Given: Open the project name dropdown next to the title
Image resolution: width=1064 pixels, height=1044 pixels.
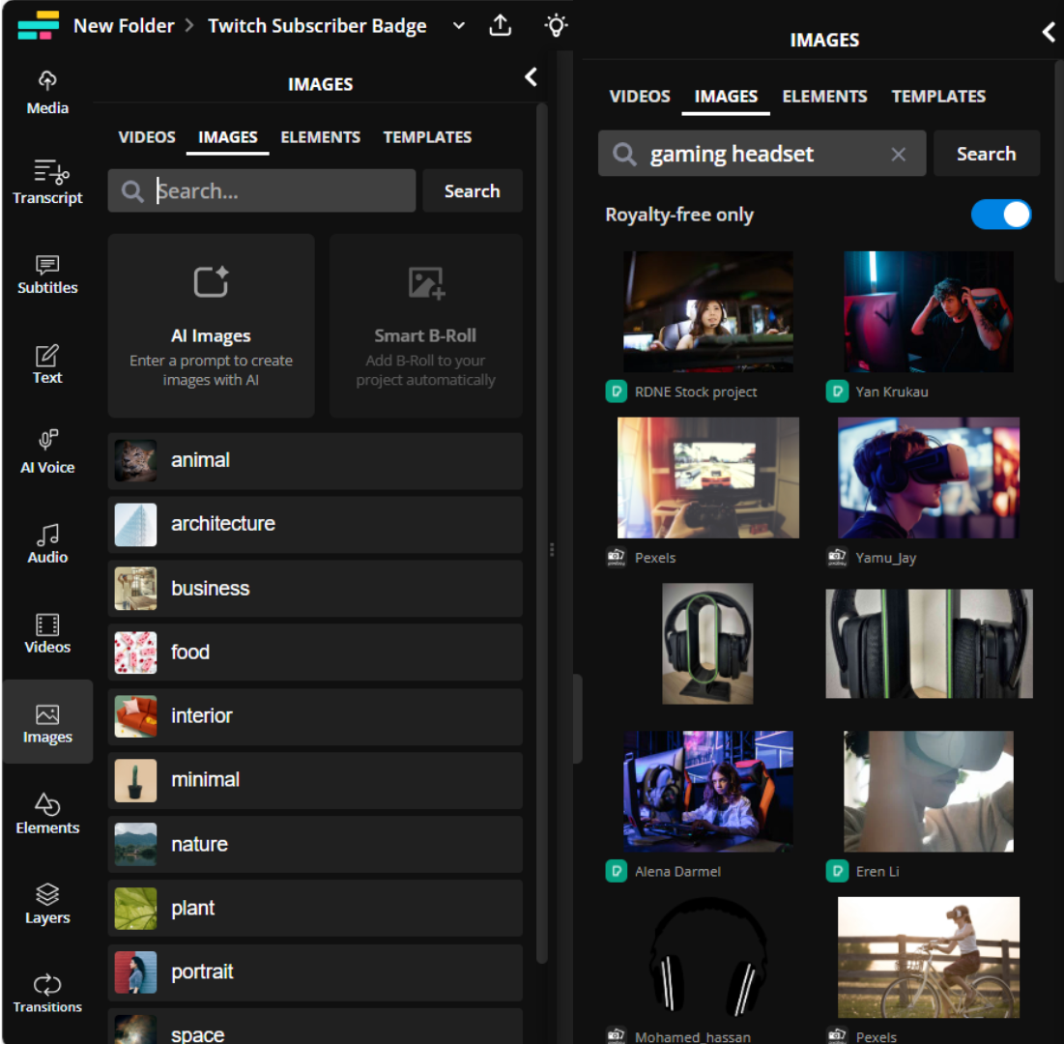Looking at the screenshot, I should point(458,25).
